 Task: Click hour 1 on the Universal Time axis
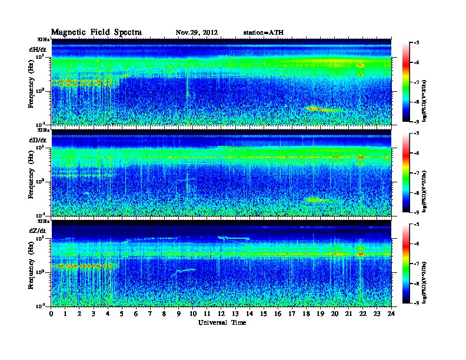[x=65, y=314]
